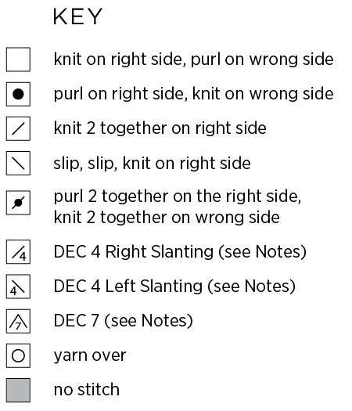352x411 pixels.
Task: Click 'knit on right side, purl on wrong side' text
Action: [x=193, y=59]
